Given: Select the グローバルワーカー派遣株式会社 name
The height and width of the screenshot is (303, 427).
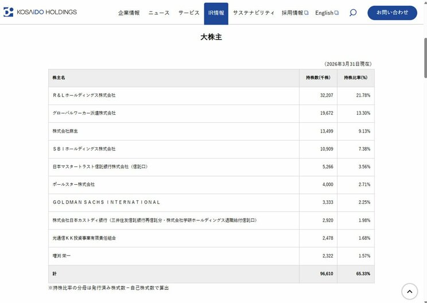Looking at the screenshot, I should tap(84, 113).
